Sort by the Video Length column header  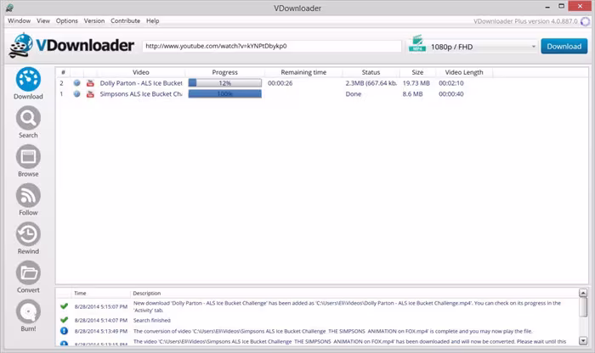464,72
